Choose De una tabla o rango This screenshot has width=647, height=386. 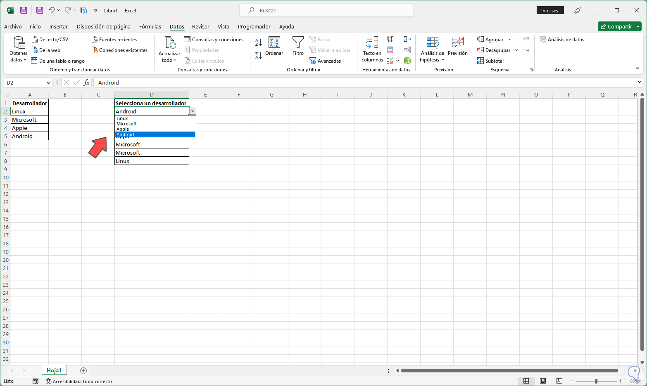pyautogui.click(x=58, y=61)
